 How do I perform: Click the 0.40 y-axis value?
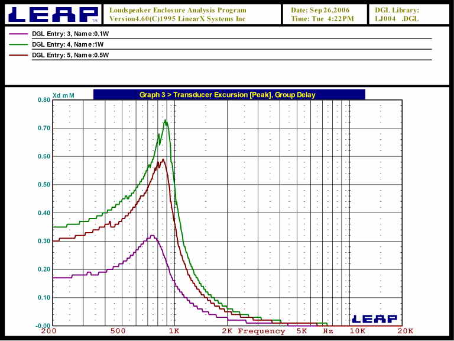point(44,213)
